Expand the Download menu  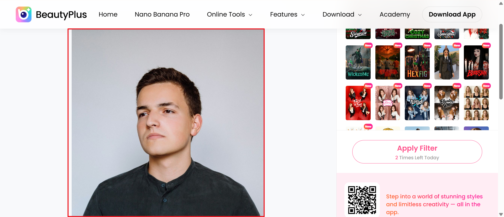point(342,14)
